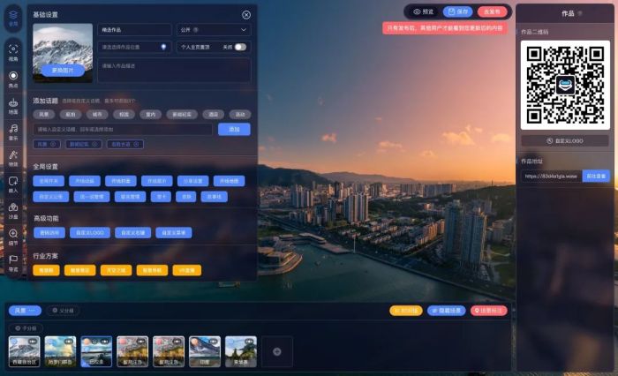The width and height of the screenshot is (618, 376).
Task: Switch to the 基础 settings tab
Action: [x=12, y=22]
